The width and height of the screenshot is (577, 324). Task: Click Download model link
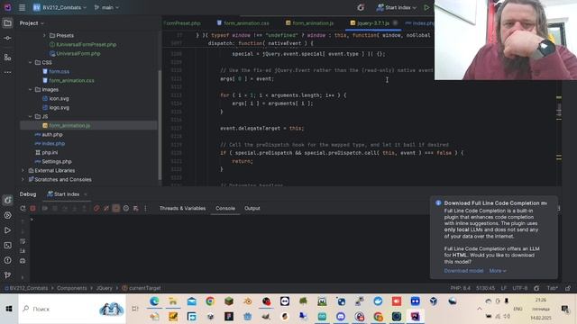[463, 271]
